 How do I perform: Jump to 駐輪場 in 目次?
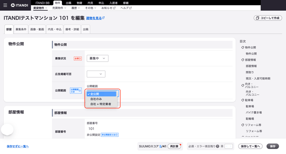(x=250, y=119)
